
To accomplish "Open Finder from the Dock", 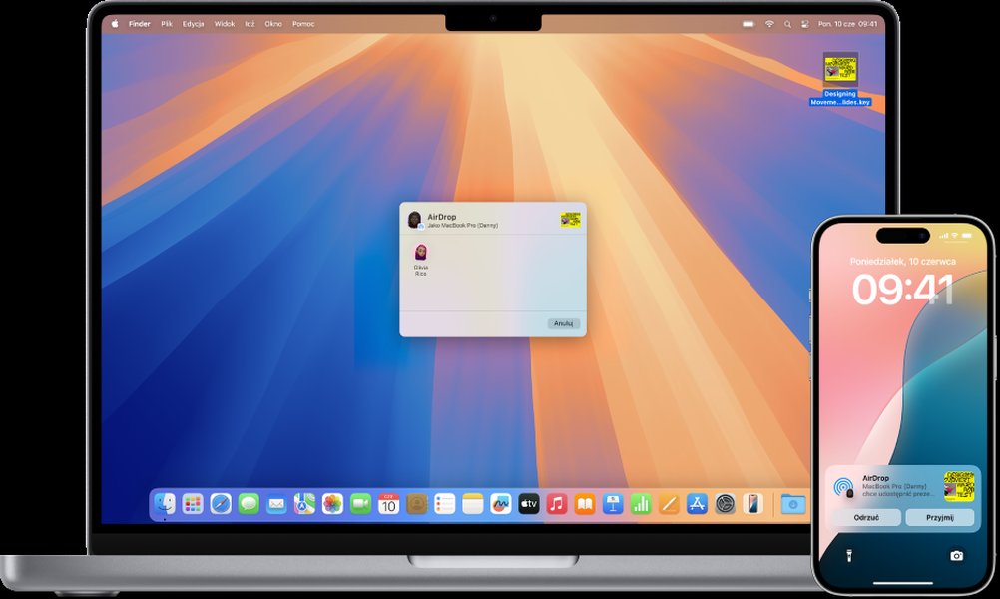I will coord(165,504).
